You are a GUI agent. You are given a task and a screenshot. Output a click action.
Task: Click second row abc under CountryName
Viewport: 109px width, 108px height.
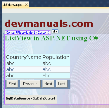coord(24,69)
